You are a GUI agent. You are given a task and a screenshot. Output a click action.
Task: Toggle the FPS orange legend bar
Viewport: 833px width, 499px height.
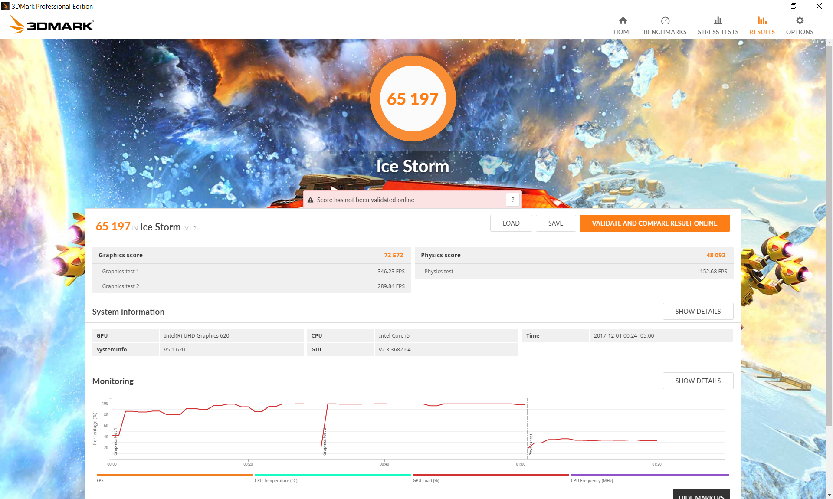pyautogui.click(x=174, y=475)
